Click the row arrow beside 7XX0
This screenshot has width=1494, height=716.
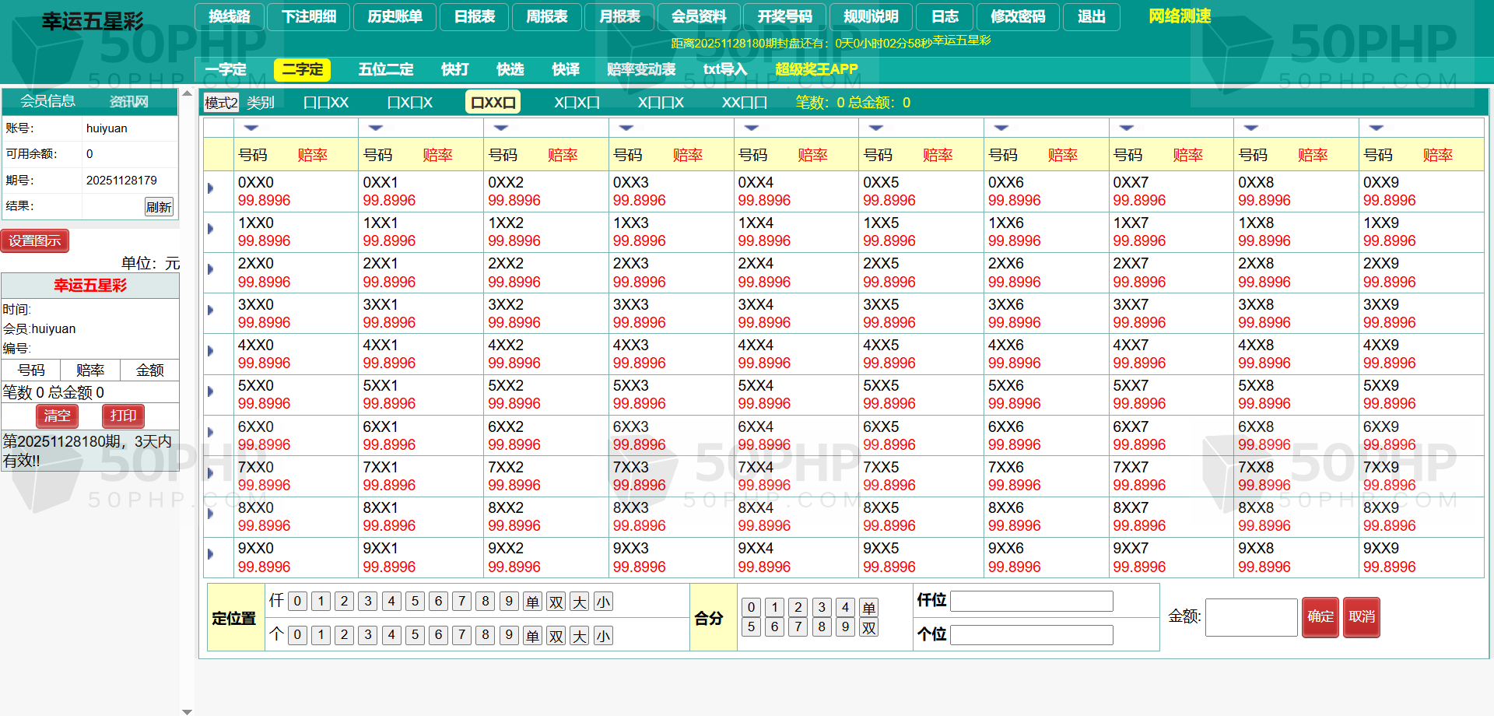(x=211, y=473)
